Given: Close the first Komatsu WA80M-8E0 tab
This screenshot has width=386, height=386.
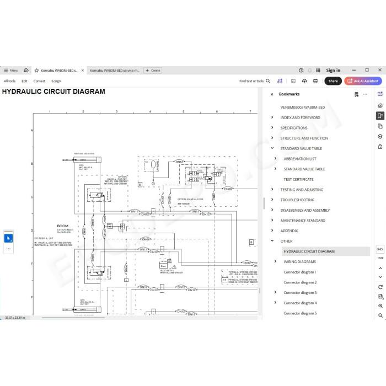Looking at the screenshot, I should pyautogui.click(x=83, y=71).
